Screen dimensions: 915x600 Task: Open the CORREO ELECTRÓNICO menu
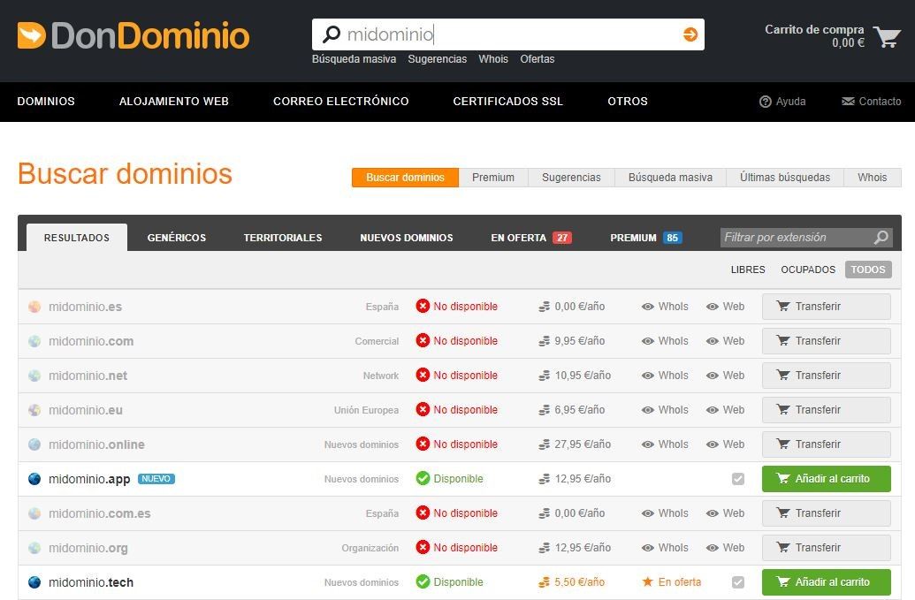(x=340, y=101)
